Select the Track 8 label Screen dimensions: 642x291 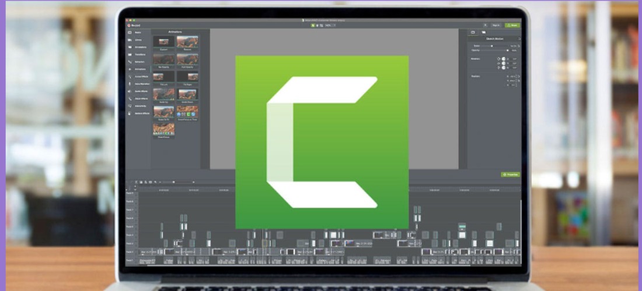point(130,201)
